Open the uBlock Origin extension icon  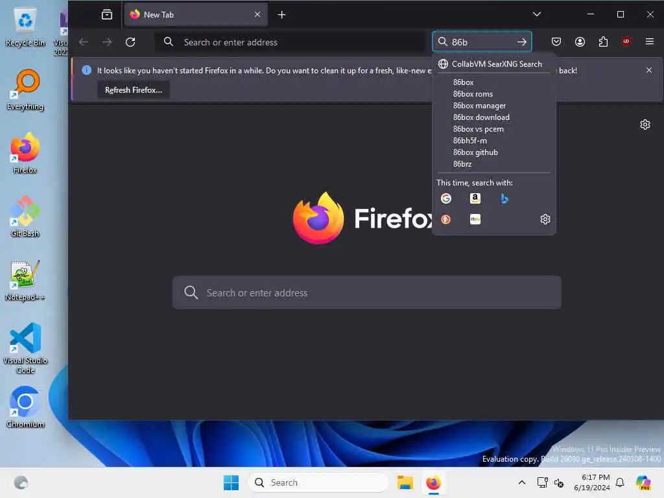(626, 41)
